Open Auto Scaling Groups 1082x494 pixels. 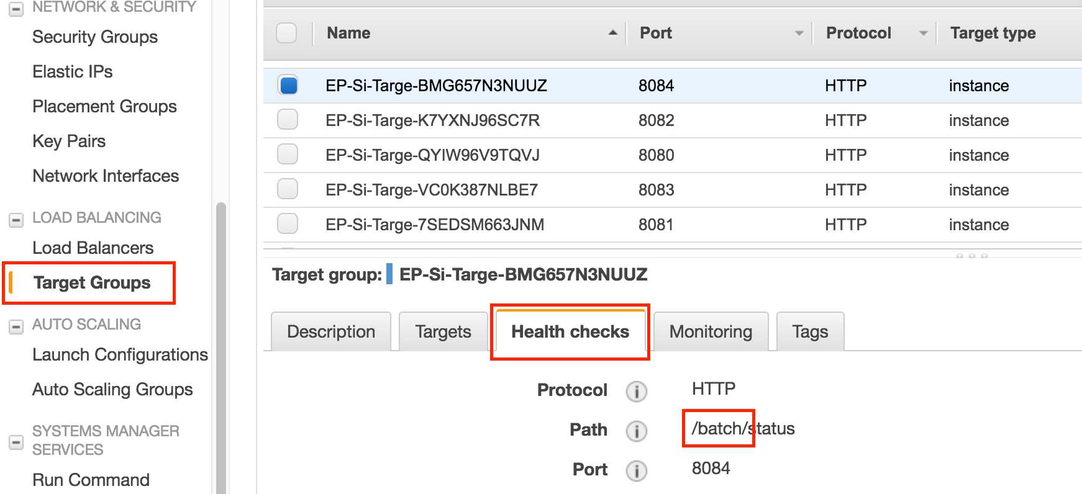(x=112, y=390)
